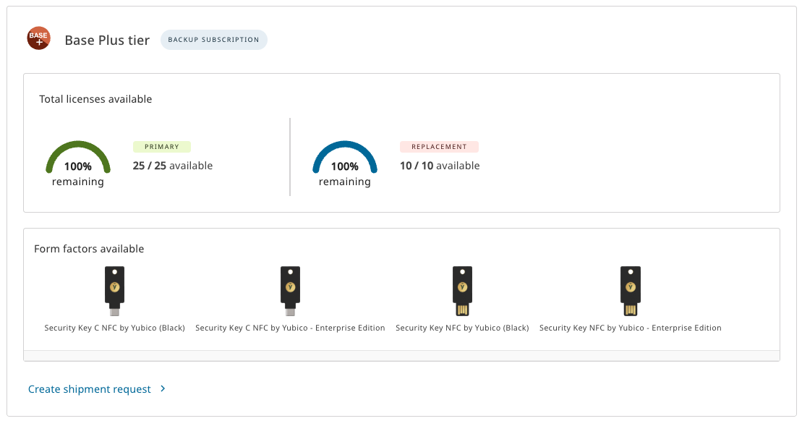Select the Security Key C NFC Enterprise Edition image
The width and height of the screenshot is (802, 421).
(x=290, y=291)
